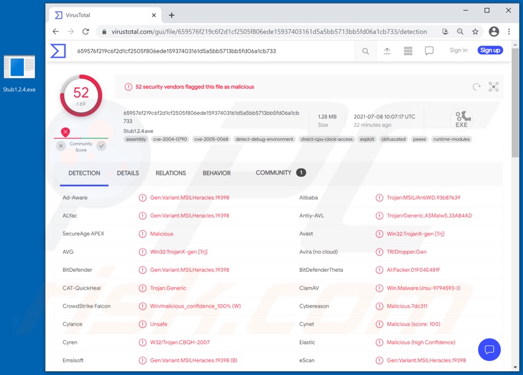Click Cyren result W32/Trojan.CBQH-2007
The height and width of the screenshot is (375, 523).
click(180, 343)
